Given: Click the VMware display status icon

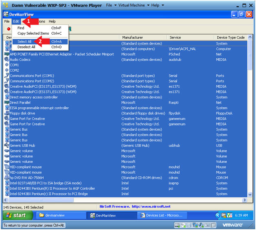Looking at the screenshot, I should coord(207,225).
